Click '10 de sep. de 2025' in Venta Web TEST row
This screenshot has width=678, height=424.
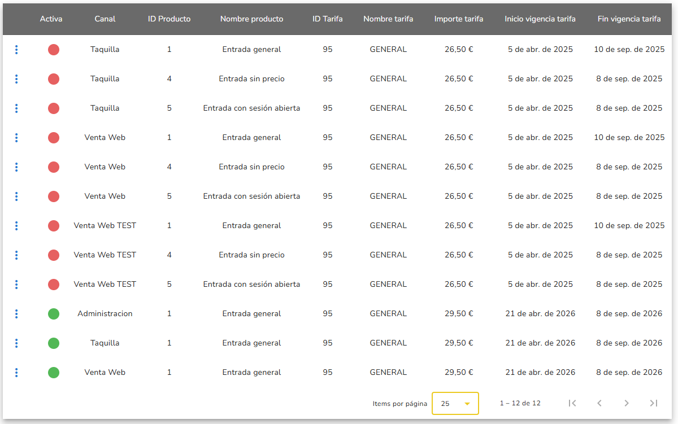tap(629, 226)
